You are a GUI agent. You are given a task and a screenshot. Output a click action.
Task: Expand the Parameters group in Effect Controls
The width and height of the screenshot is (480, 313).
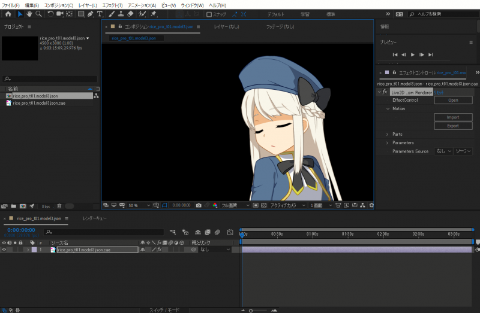coord(387,143)
